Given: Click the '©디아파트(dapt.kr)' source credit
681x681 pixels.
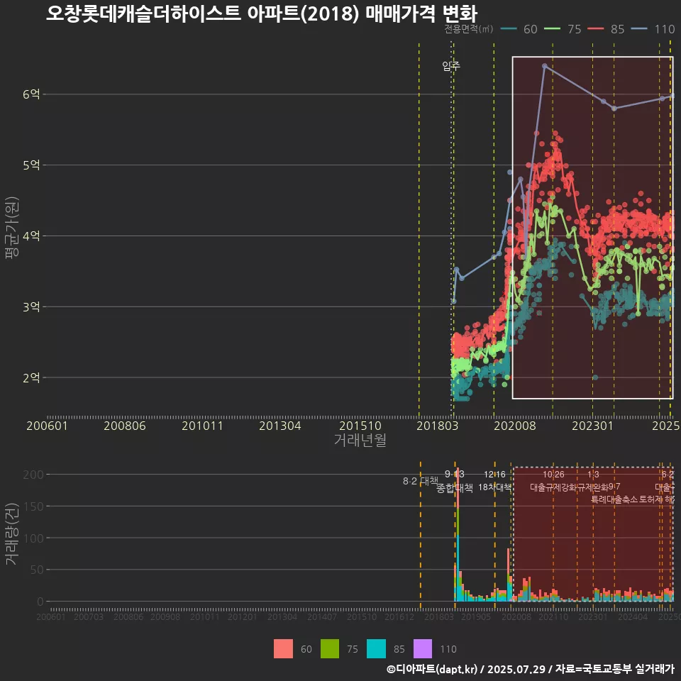Looking at the screenshot, I should (432, 669).
